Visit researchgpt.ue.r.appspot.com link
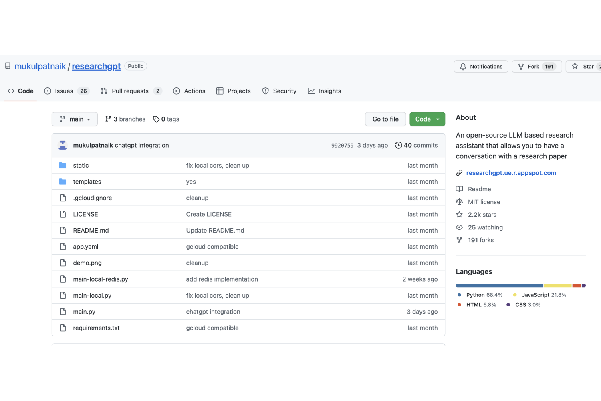Viewport: 601px width, 401px height. click(x=511, y=173)
